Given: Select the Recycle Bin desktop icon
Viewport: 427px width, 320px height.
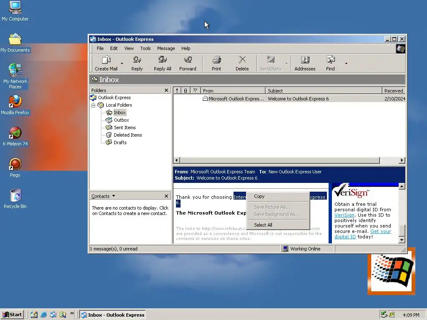Looking at the screenshot, I should [15, 199].
